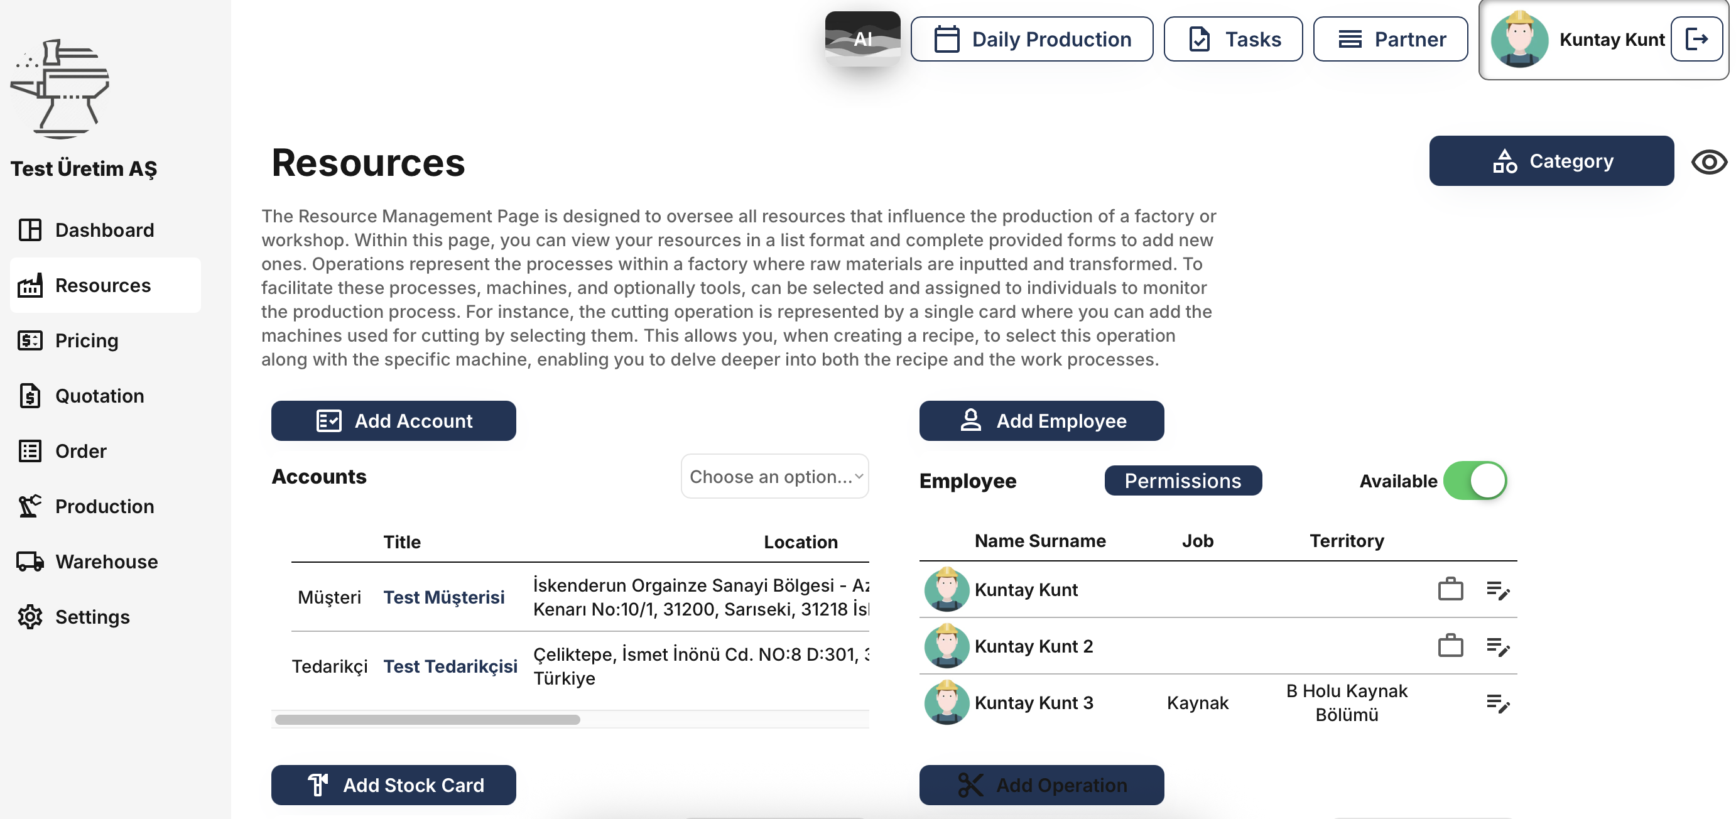Open the Choose an option dropdown

(774, 477)
